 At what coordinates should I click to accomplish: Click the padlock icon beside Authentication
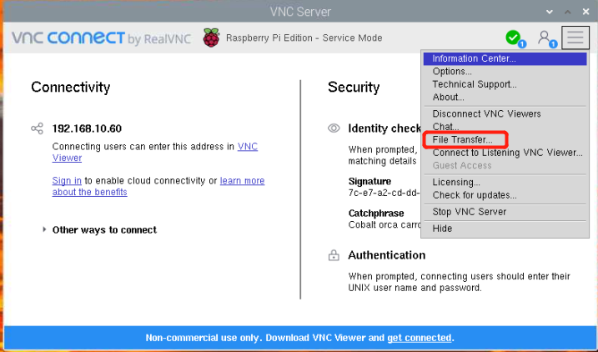pyautogui.click(x=334, y=255)
